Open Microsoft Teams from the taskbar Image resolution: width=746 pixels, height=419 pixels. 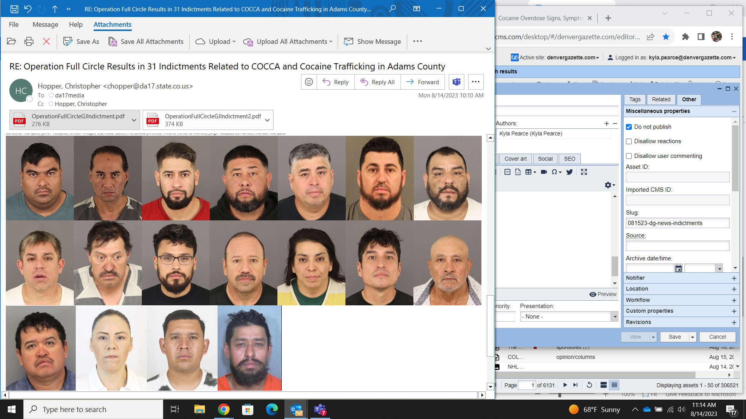(x=320, y=409)
